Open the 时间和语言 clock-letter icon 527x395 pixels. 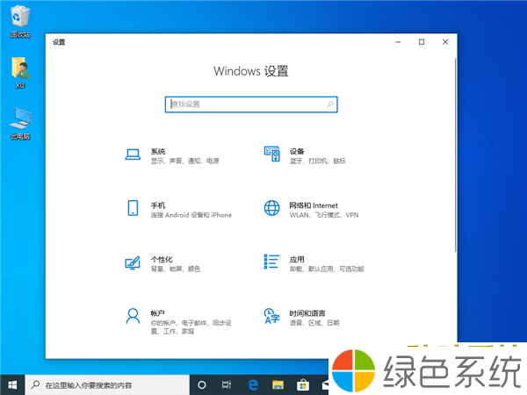tap(271, 316)
